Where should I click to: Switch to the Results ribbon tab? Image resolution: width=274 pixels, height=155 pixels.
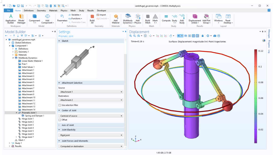point(90,10)
